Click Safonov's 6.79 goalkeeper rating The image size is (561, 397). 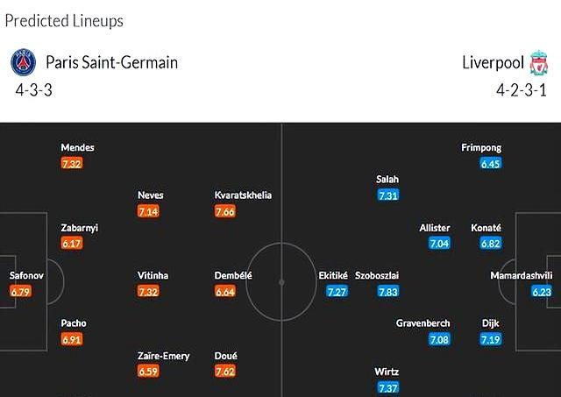pos(20,292)
